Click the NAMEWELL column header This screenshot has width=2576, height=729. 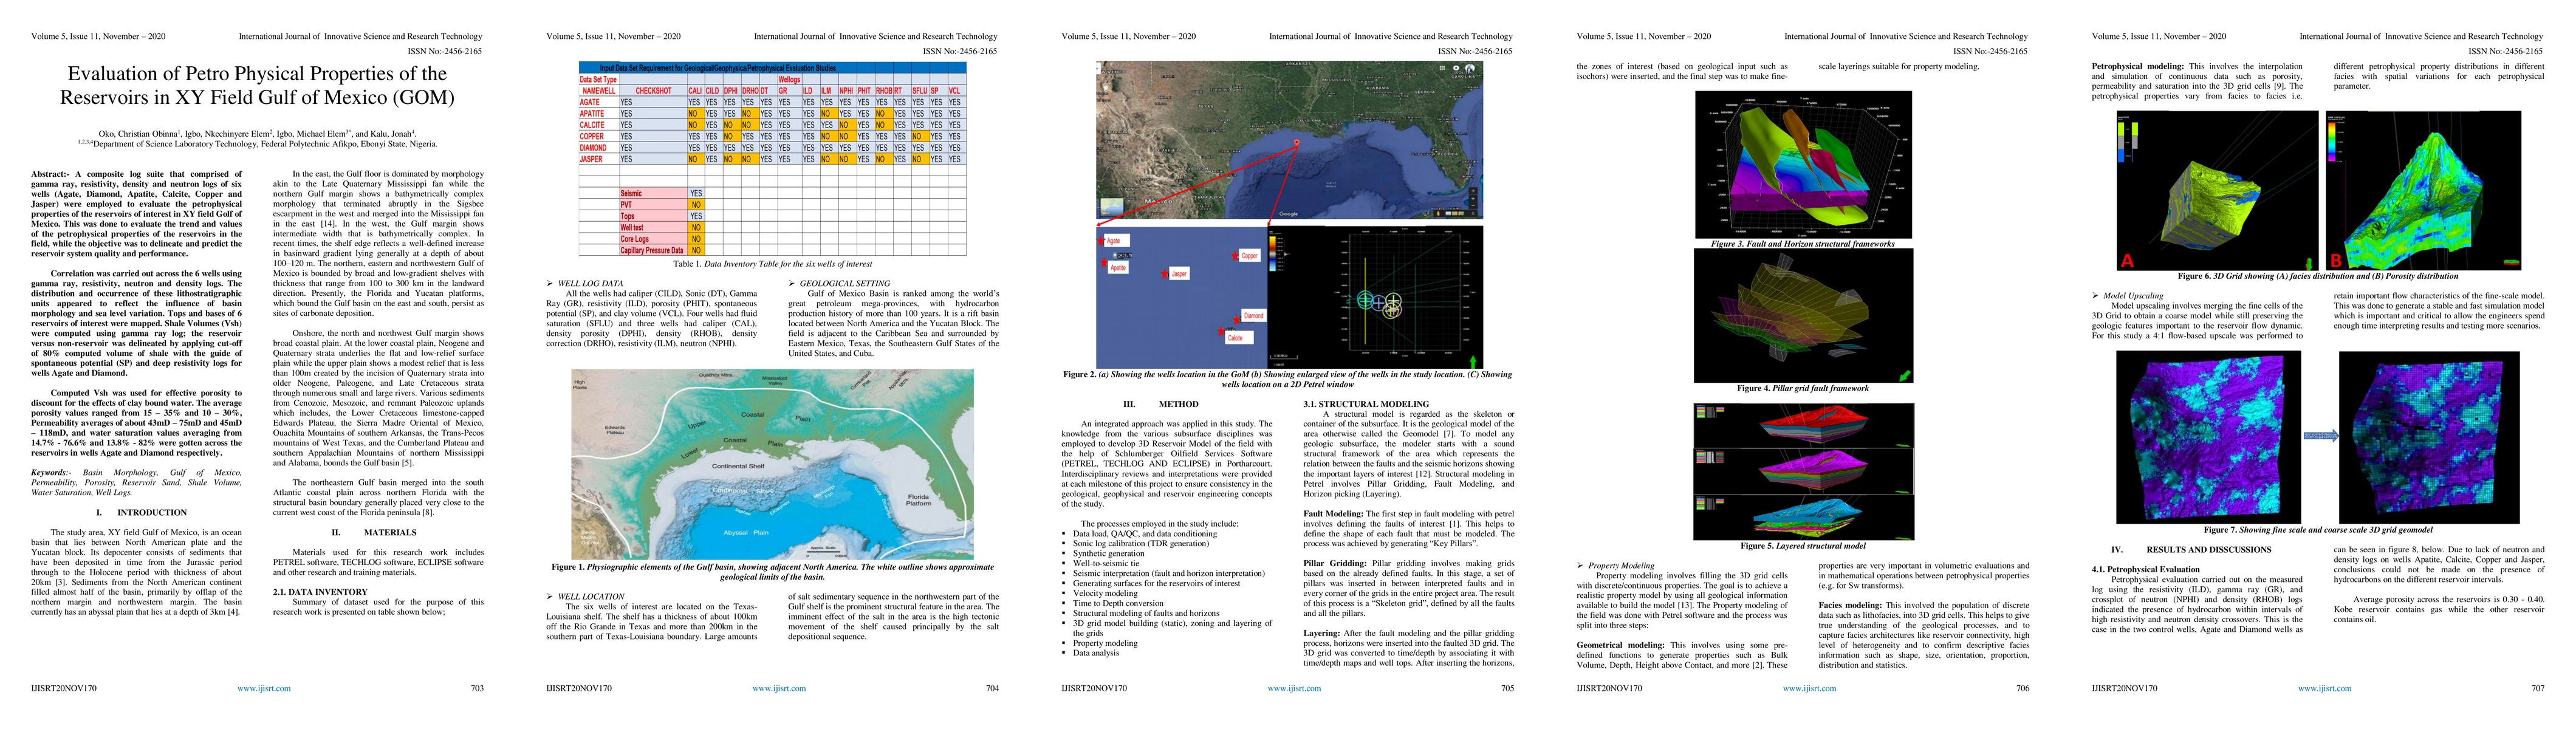(x=598, y=91)
